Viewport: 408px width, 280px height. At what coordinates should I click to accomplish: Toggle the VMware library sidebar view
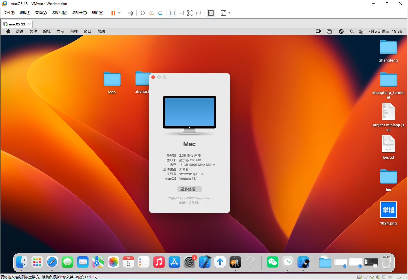173,13
